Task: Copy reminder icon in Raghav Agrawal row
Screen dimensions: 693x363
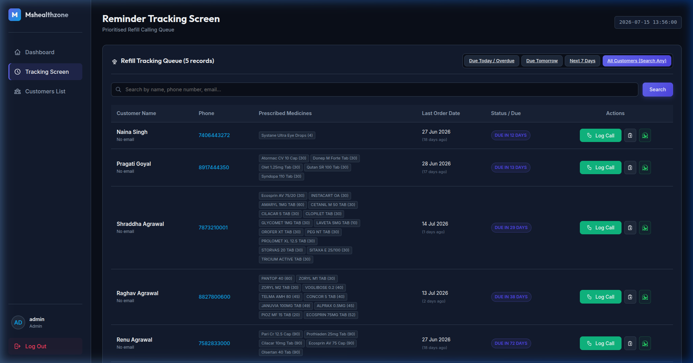Action: pos(630,297)
